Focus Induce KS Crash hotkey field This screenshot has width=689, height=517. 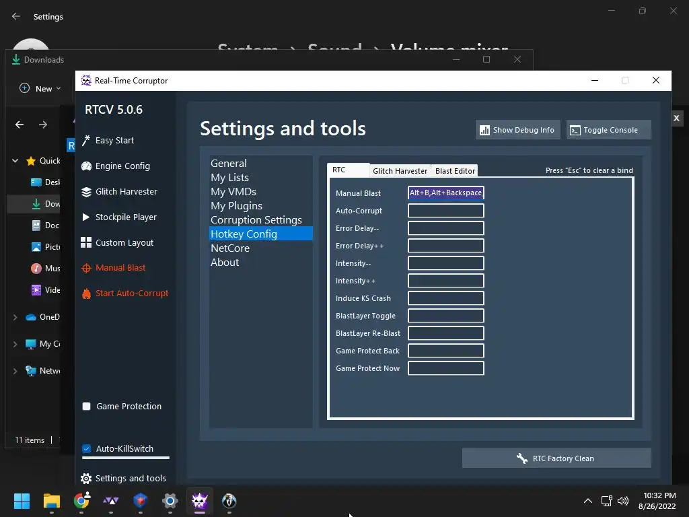tap(446, 298)
